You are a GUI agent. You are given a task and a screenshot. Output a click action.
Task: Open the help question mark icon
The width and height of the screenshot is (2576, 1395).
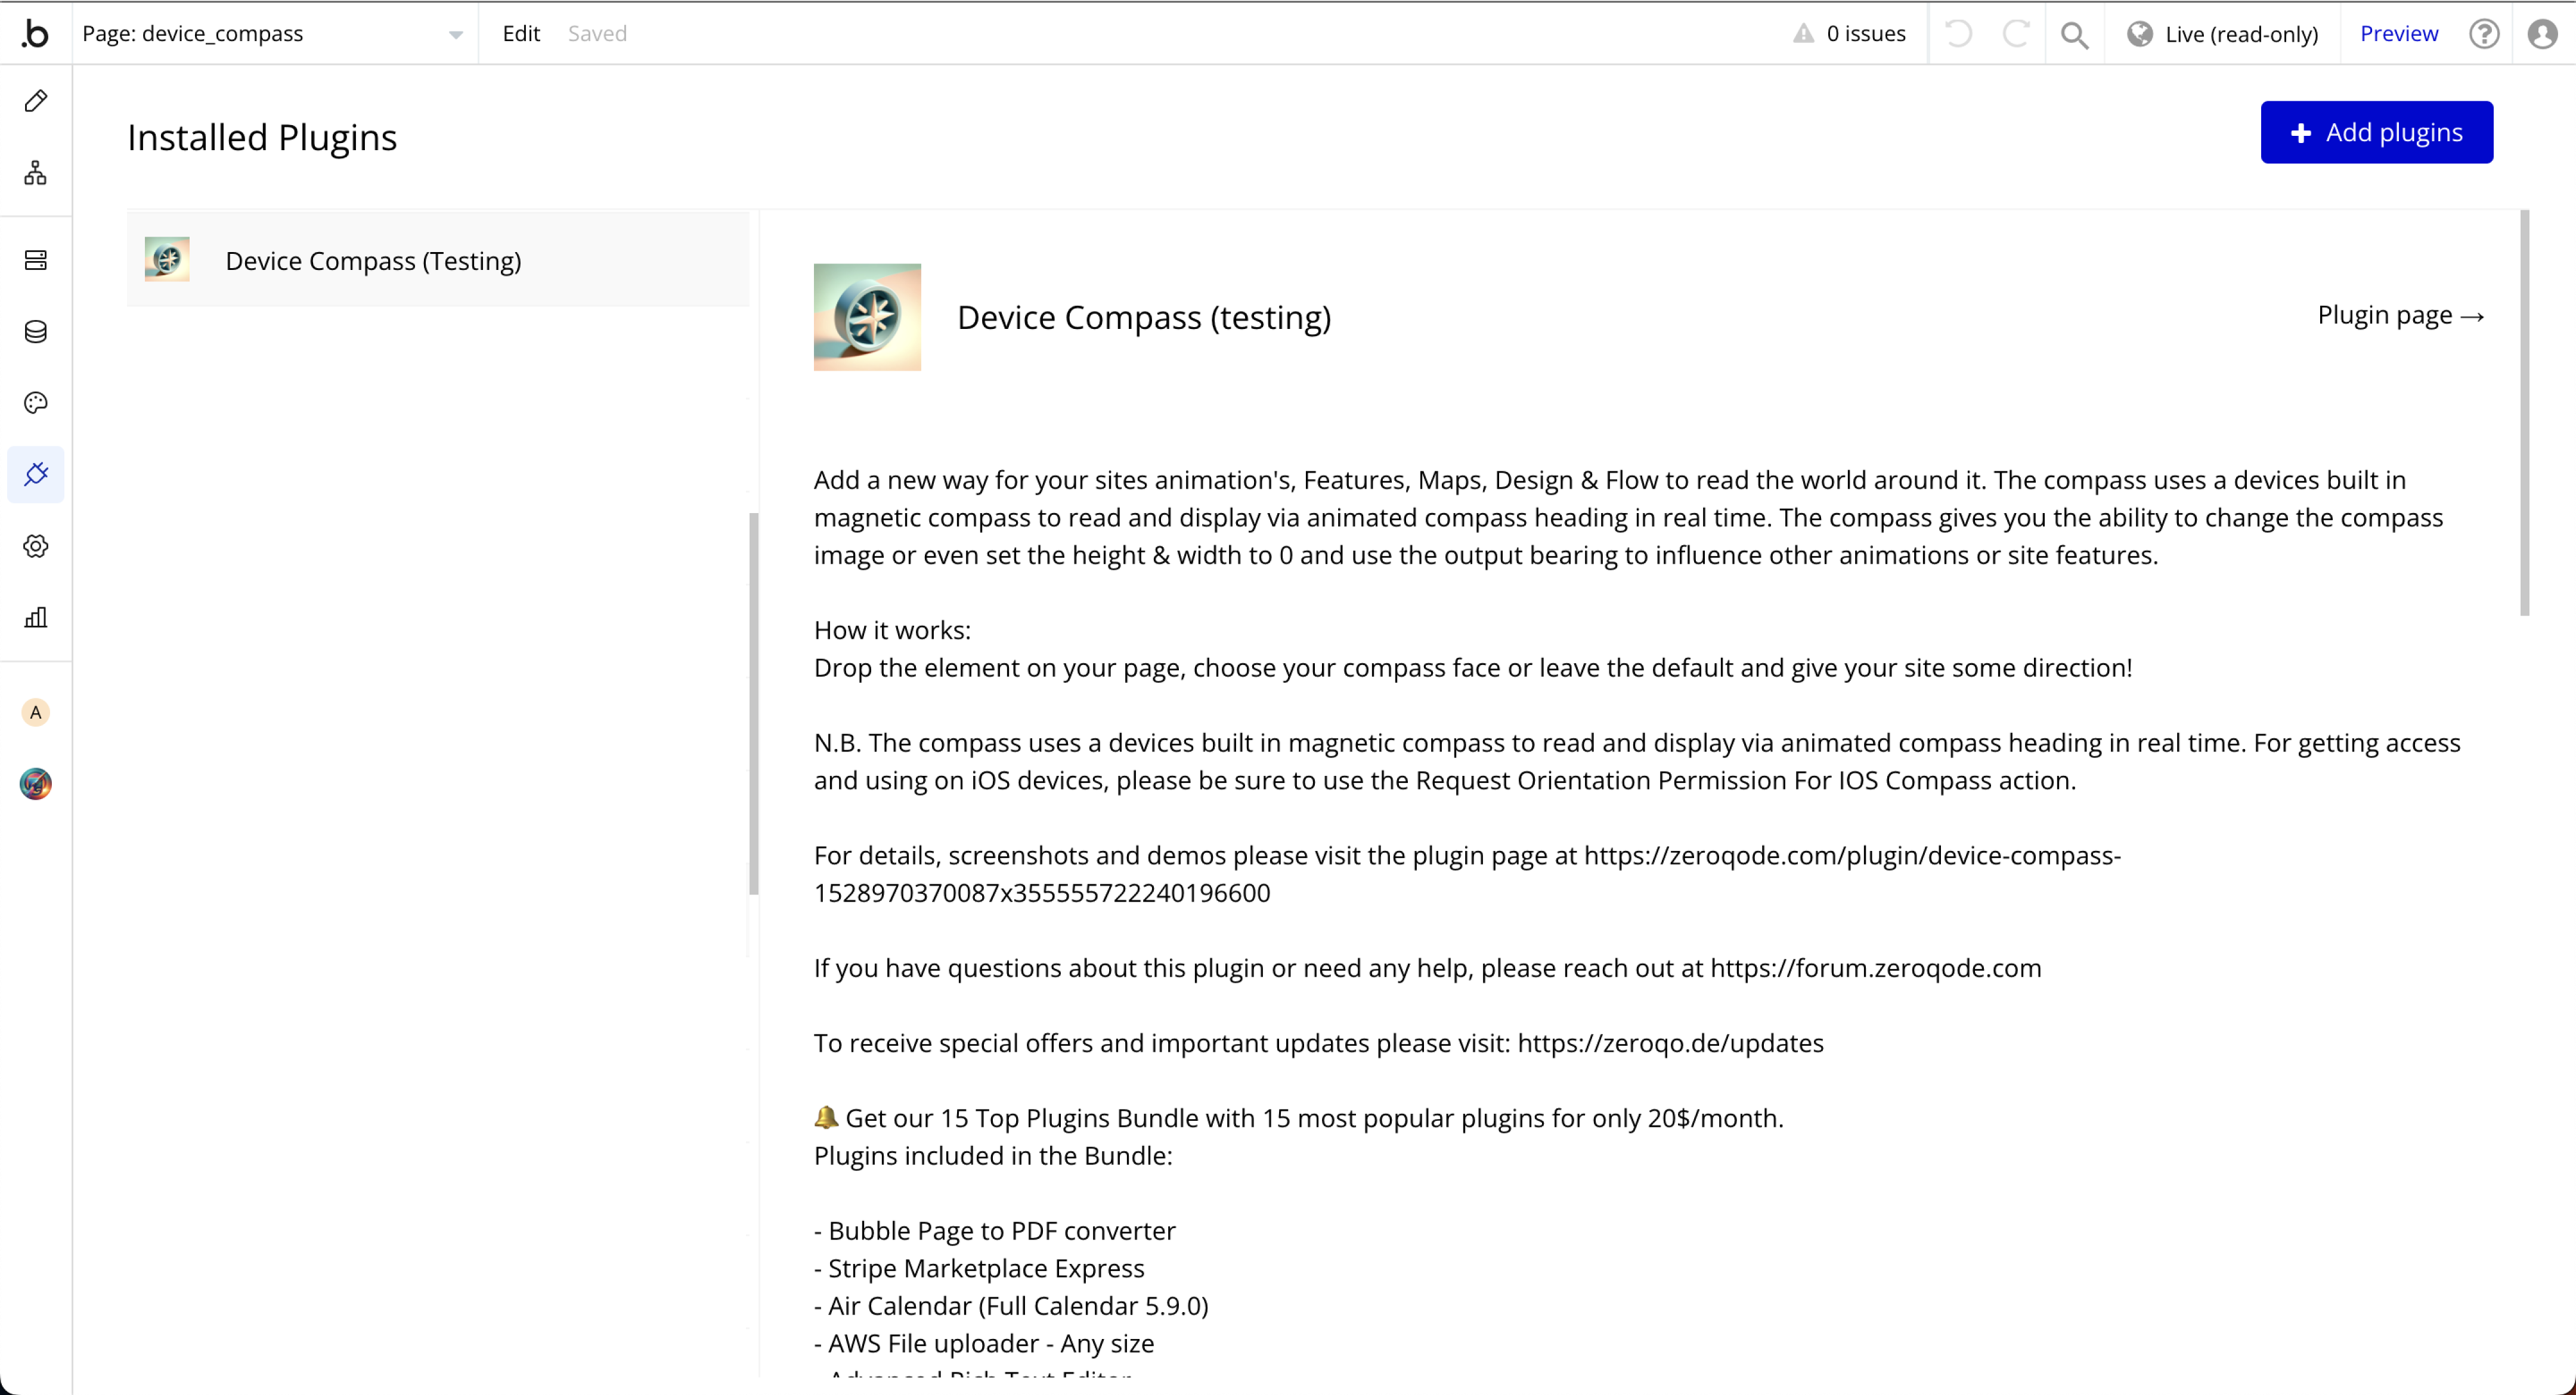(2484, 34)
